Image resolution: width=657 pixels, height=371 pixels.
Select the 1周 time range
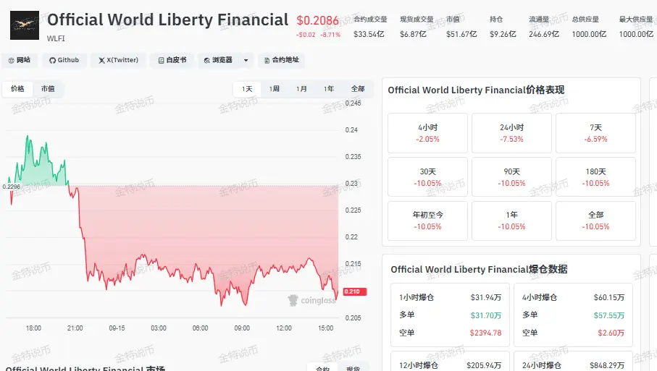click(x=275, y=89)
